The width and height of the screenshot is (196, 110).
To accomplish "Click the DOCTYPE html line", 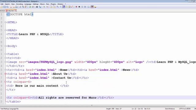I will tap(20, 14).
